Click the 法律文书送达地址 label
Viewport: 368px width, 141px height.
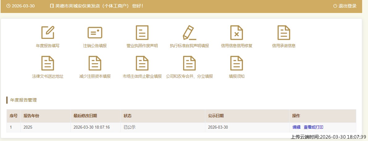[48, 76]
